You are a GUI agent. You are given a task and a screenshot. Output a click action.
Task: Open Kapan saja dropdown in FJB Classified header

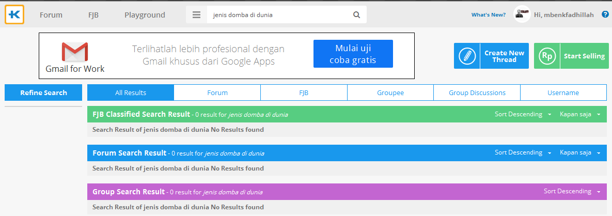tap(580, 114)
